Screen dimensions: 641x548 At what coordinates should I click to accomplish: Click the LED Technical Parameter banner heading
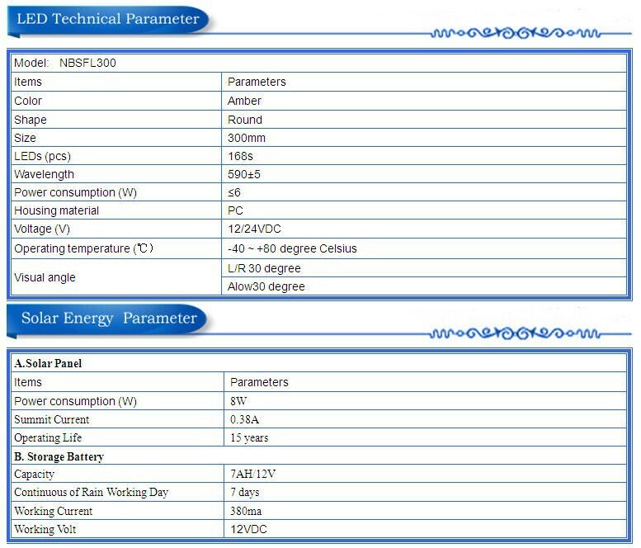108,19
